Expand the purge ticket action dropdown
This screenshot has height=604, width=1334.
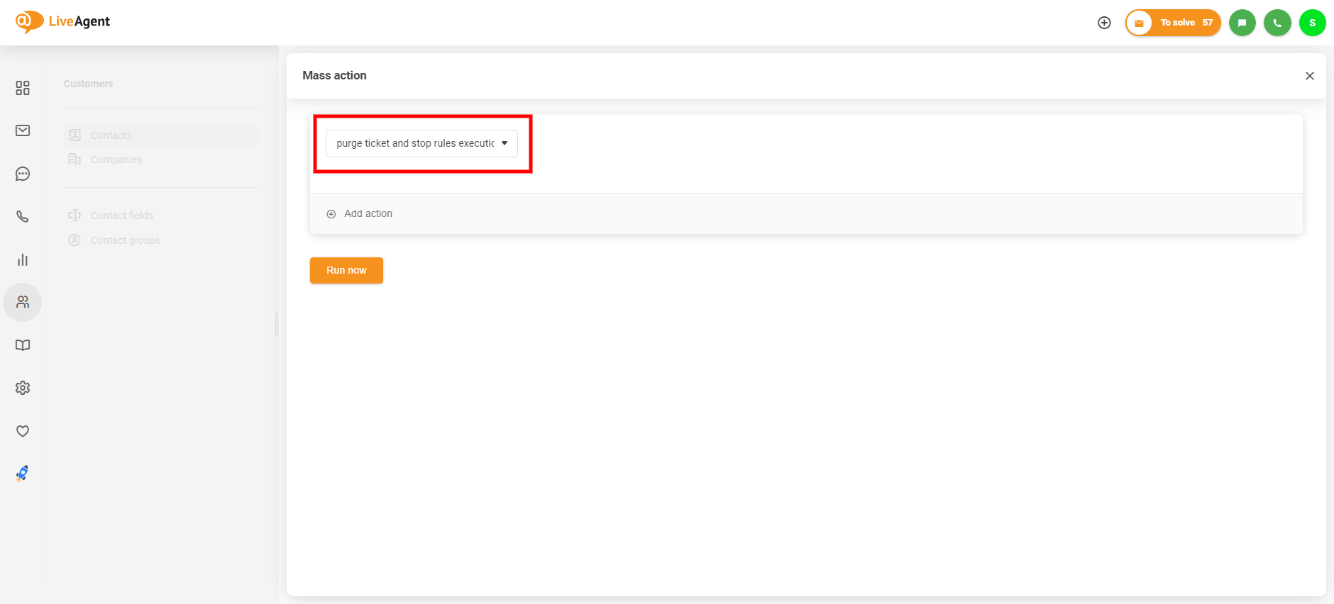(x=421, y=143)
